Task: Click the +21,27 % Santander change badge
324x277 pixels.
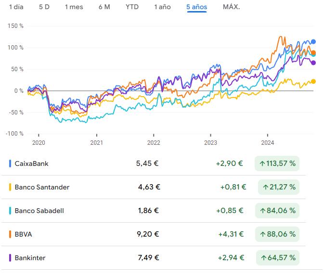Action: click(279, 187)
